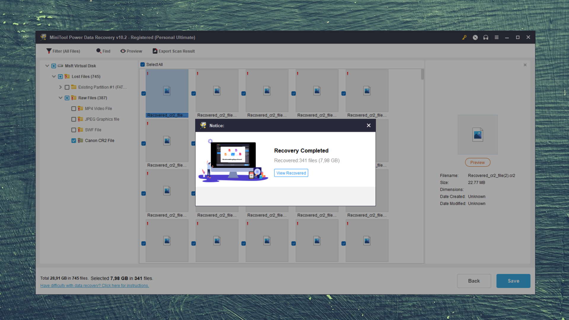Collapse the Msft Virtual Disk node

click(47, 66)
